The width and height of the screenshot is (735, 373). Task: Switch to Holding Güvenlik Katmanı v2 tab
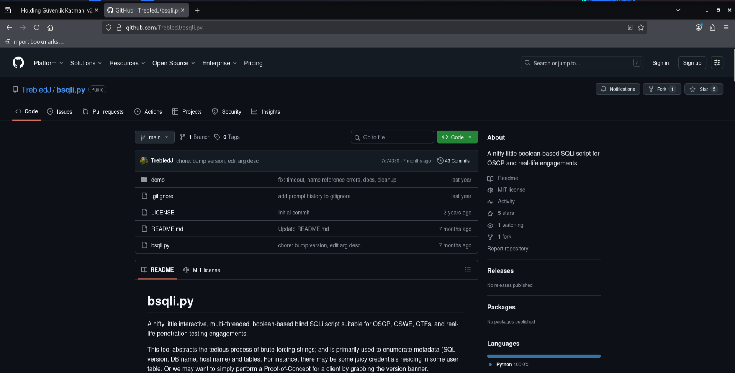click(x=57, y=10)
